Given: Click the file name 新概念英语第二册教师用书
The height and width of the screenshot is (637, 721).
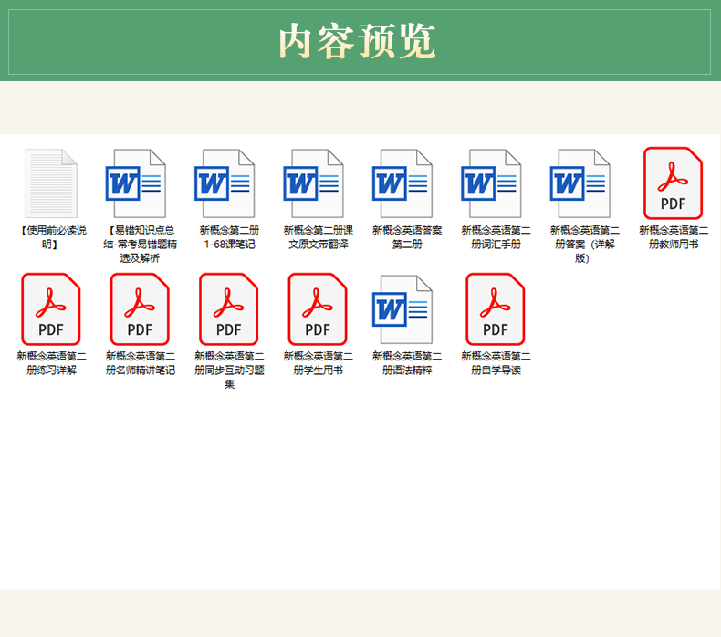Looking at the screenshot, I should pos(674,237).
